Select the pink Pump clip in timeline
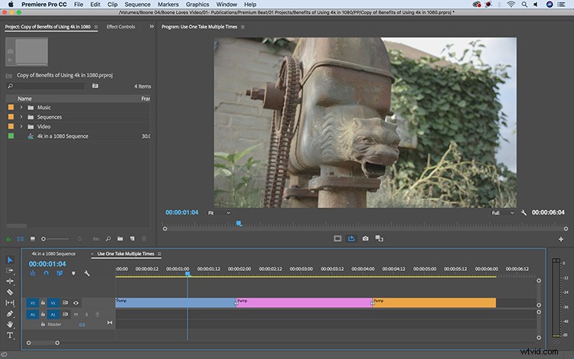 click(x=304, y=303)
